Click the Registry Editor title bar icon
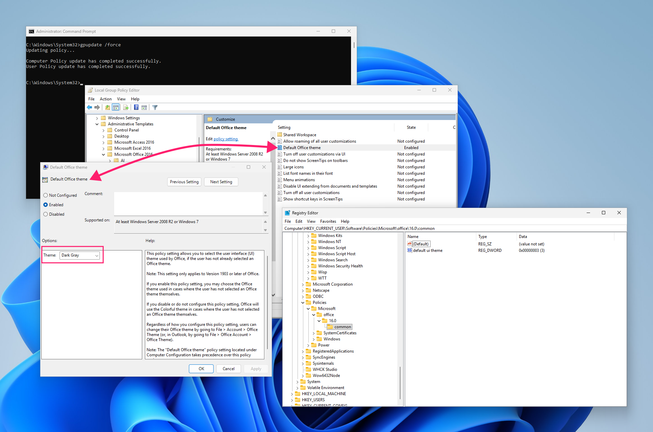 click(x=287, y=213)
